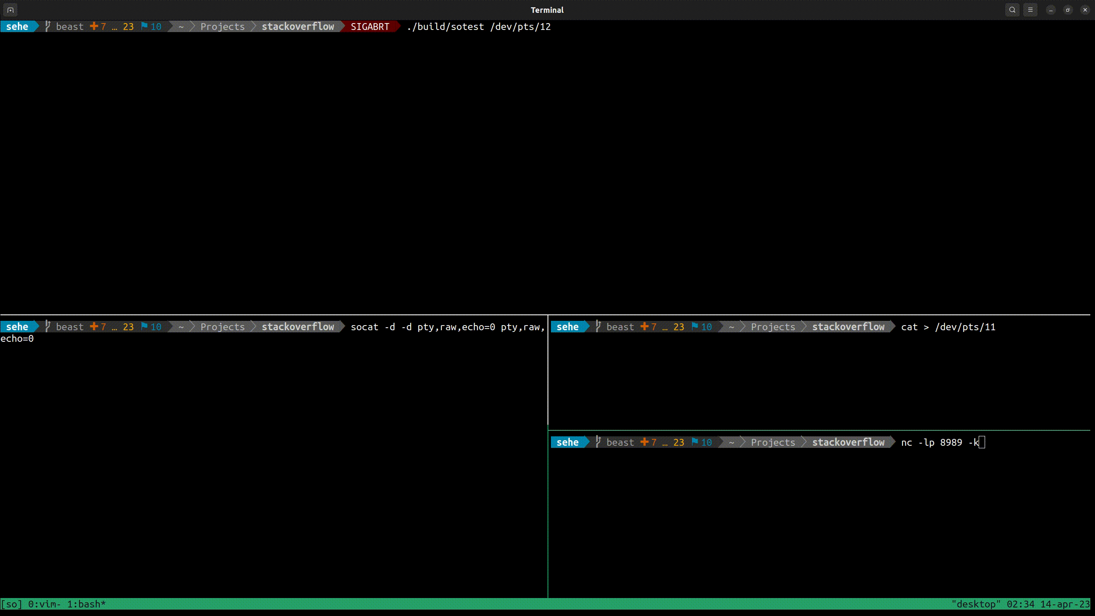Open the Terminal search magnifier

click(x=1012, y=9)
